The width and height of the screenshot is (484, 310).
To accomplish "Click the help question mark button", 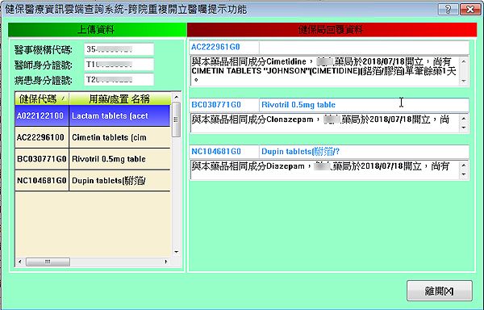I will coord(448,9).
